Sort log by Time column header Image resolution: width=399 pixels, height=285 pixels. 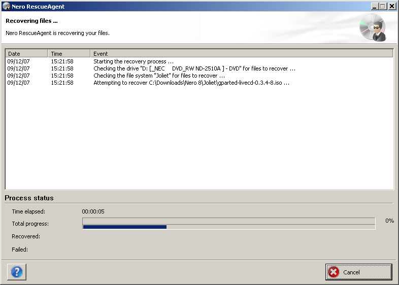click(69, 54)
